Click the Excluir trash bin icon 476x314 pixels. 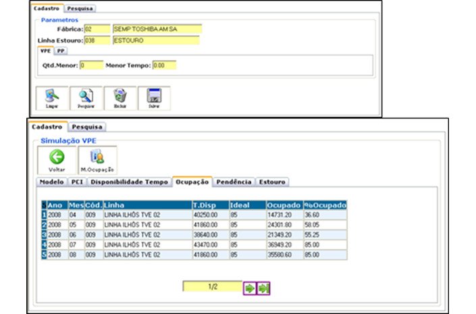(120, 97)
